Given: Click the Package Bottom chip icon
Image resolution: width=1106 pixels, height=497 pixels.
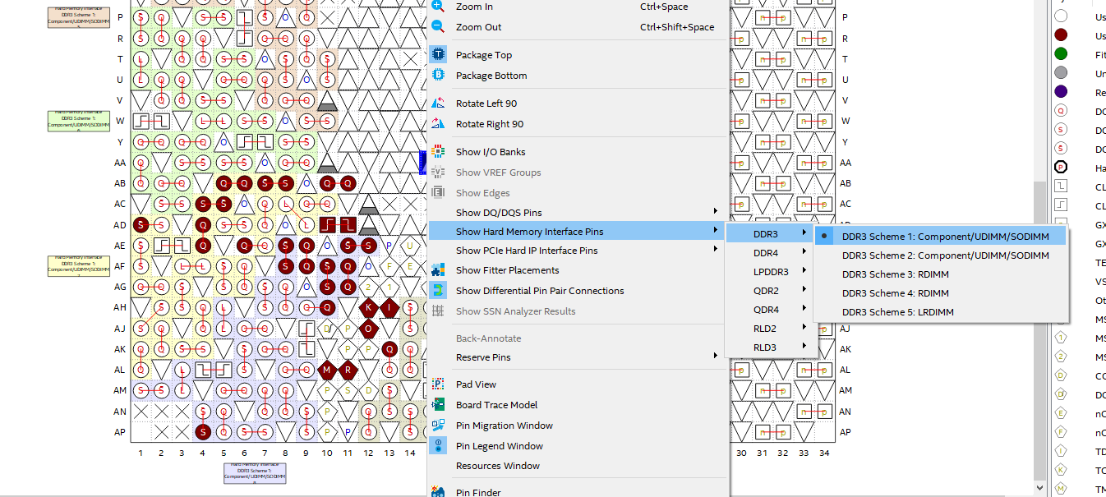Looking at the screenshot, I should (436, 76).
